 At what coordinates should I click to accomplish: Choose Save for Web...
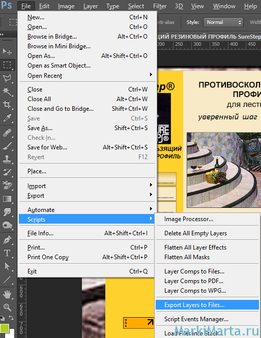pyautogui.click(x=87, y=147)
